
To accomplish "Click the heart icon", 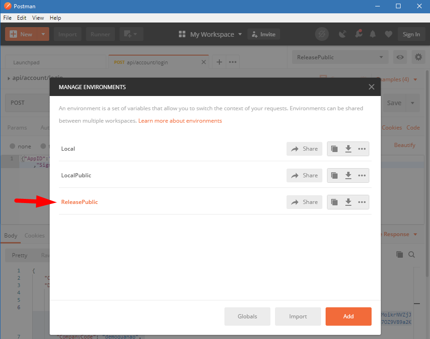I will coord(388,34).
